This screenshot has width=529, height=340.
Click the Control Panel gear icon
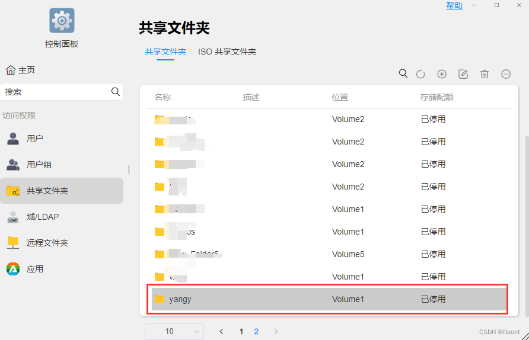click(x=62, y=21)
